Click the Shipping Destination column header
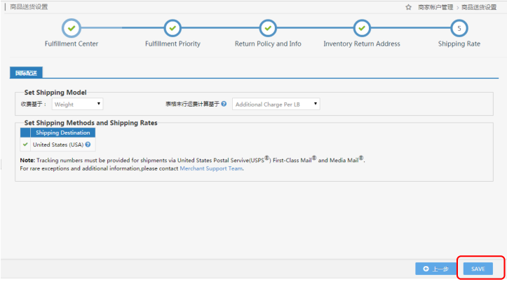Image resolution: width=507 pixels, height=282 pixels. click(62, 133)
